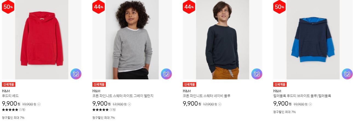Viewport: 353px width, 124px height.
Task: Open 후드티 레드 product title link
Action: click(x=10, y=96)
